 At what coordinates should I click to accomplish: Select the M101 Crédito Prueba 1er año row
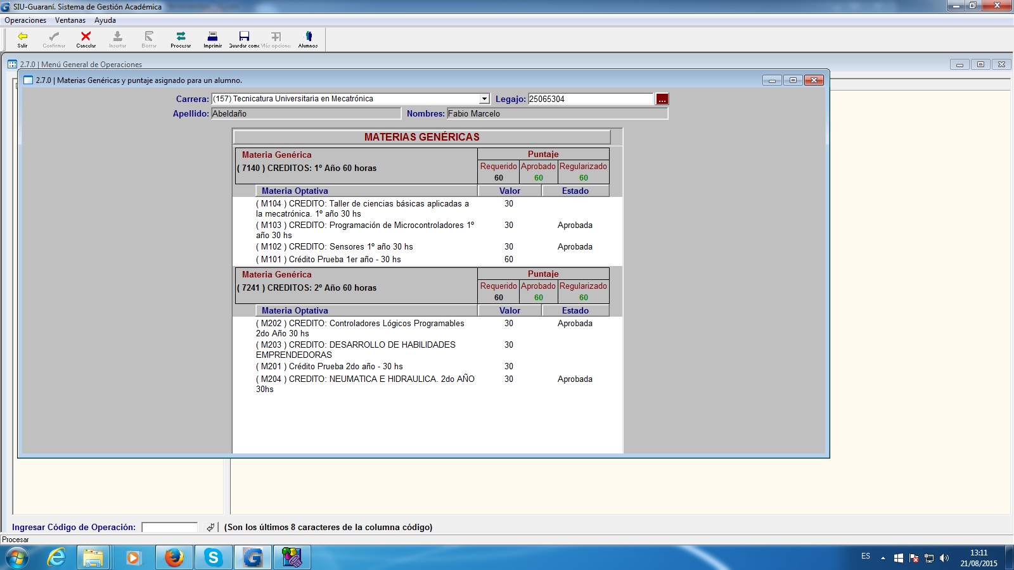tap(427, 259)
